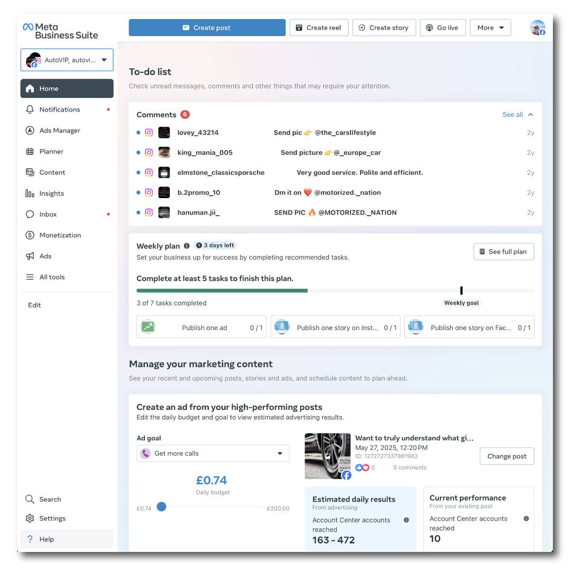
Task: Open Help in the sidebar
Action: (67, 539)
